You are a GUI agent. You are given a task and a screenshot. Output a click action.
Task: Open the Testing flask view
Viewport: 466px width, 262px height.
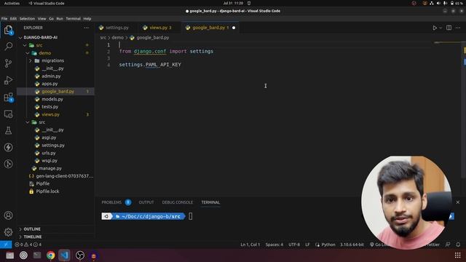tap(8, 130)
